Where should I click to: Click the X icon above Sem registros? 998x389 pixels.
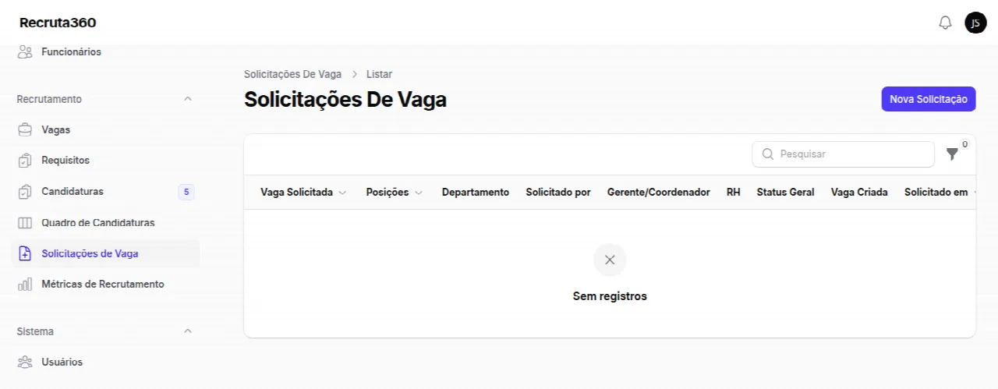tap(610, 260)
